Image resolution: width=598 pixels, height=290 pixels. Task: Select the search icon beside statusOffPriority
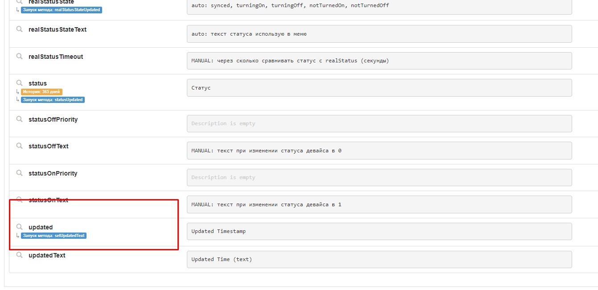19,119
